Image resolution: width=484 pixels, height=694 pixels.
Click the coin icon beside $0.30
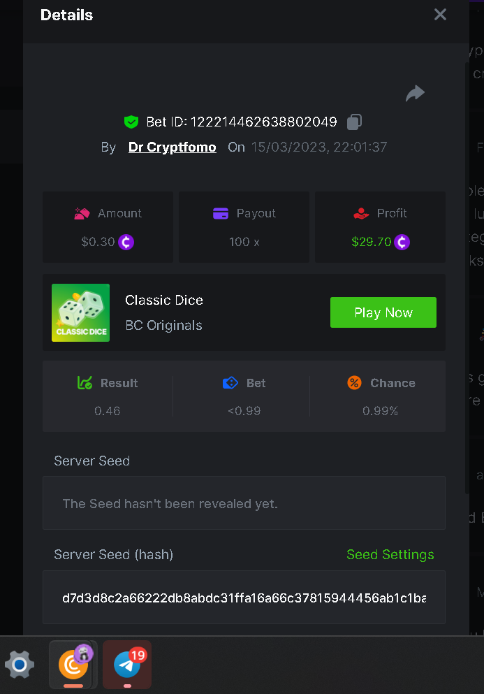pyautogui.click(x=126, y=242)
